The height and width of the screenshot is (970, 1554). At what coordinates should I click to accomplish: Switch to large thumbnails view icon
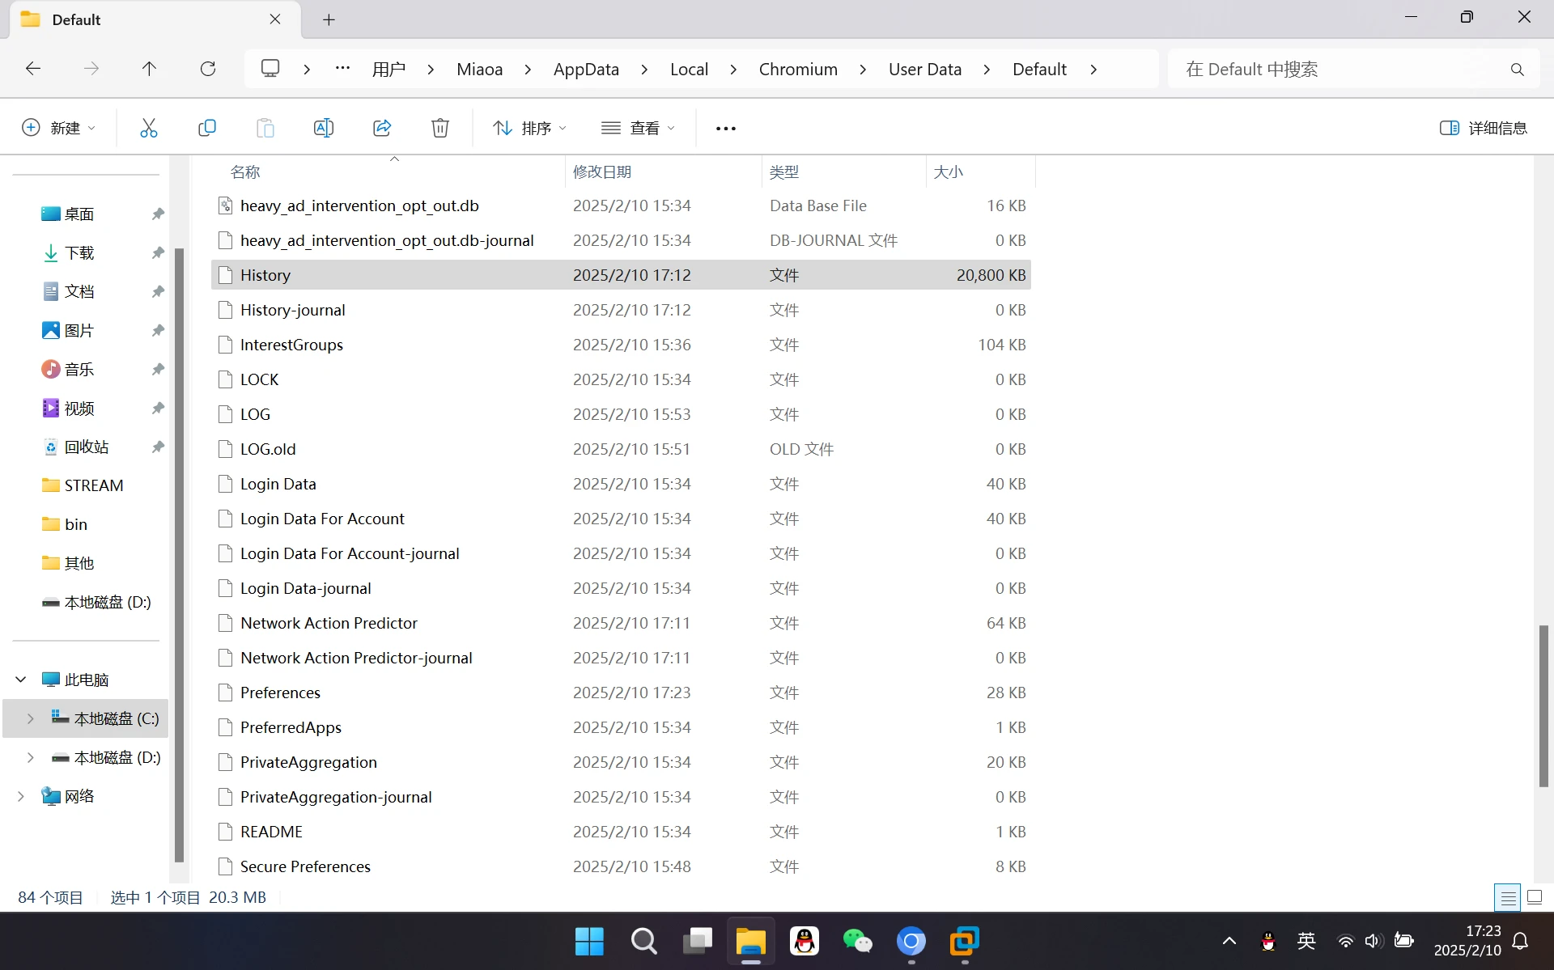tap(1535, 897)
